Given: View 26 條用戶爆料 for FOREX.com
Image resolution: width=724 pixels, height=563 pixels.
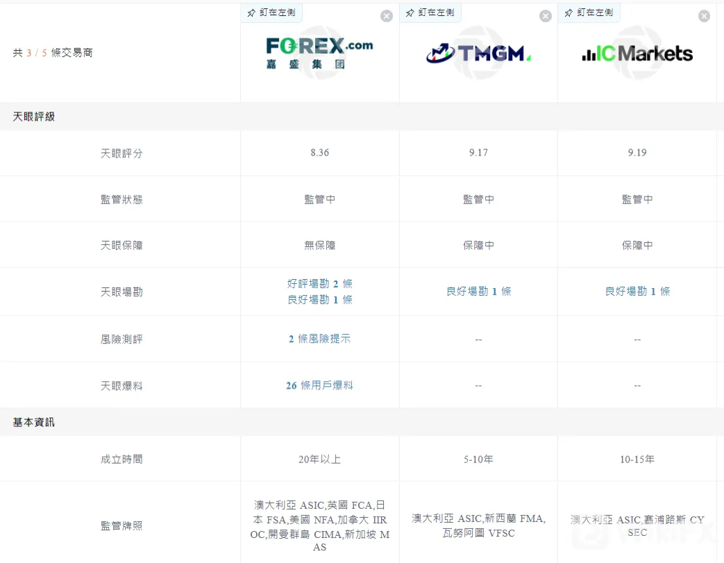Looking at the screenshot, I should [319, 385].
